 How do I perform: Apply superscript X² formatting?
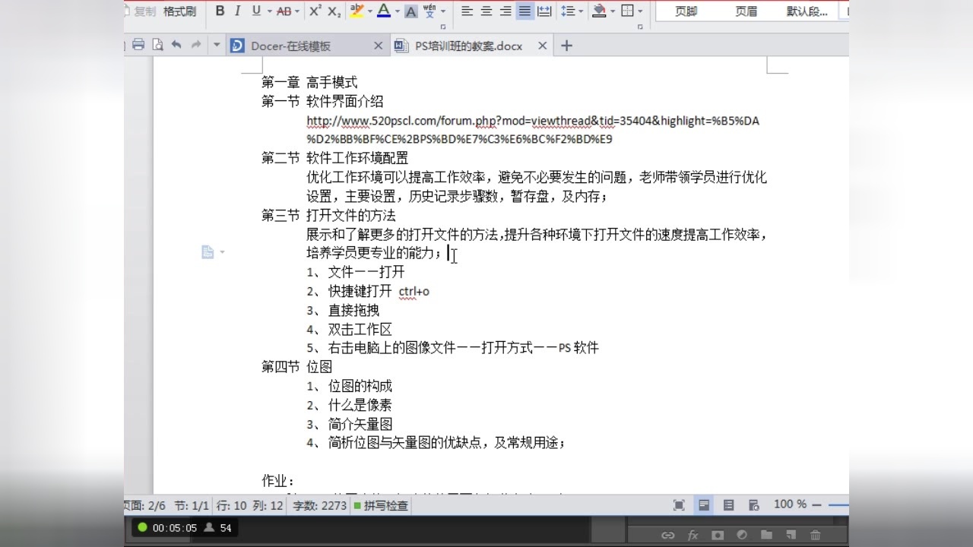point(315,11)
